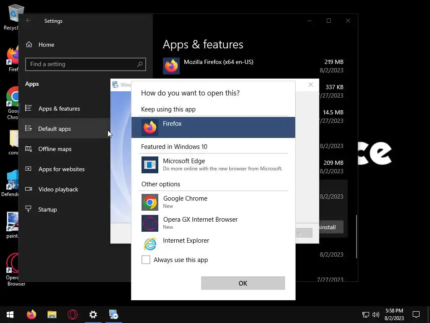Open the network icon in system tray
Screen dimensions: 430x323
point(366,315)
